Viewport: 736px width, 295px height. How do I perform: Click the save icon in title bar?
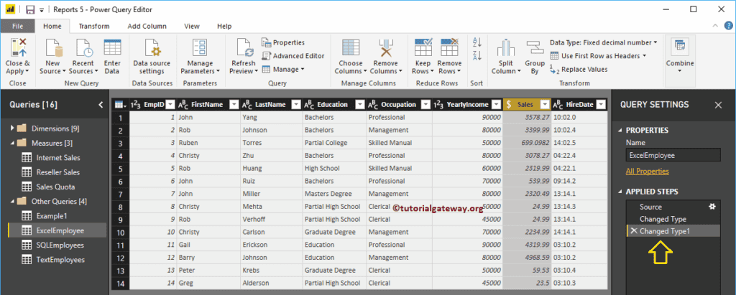[x=30, y=9]
